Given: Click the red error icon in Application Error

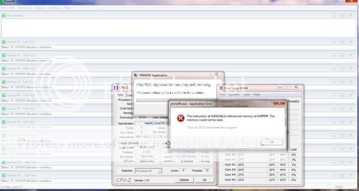Looking at the screenshot, I should tap(180, 118).
